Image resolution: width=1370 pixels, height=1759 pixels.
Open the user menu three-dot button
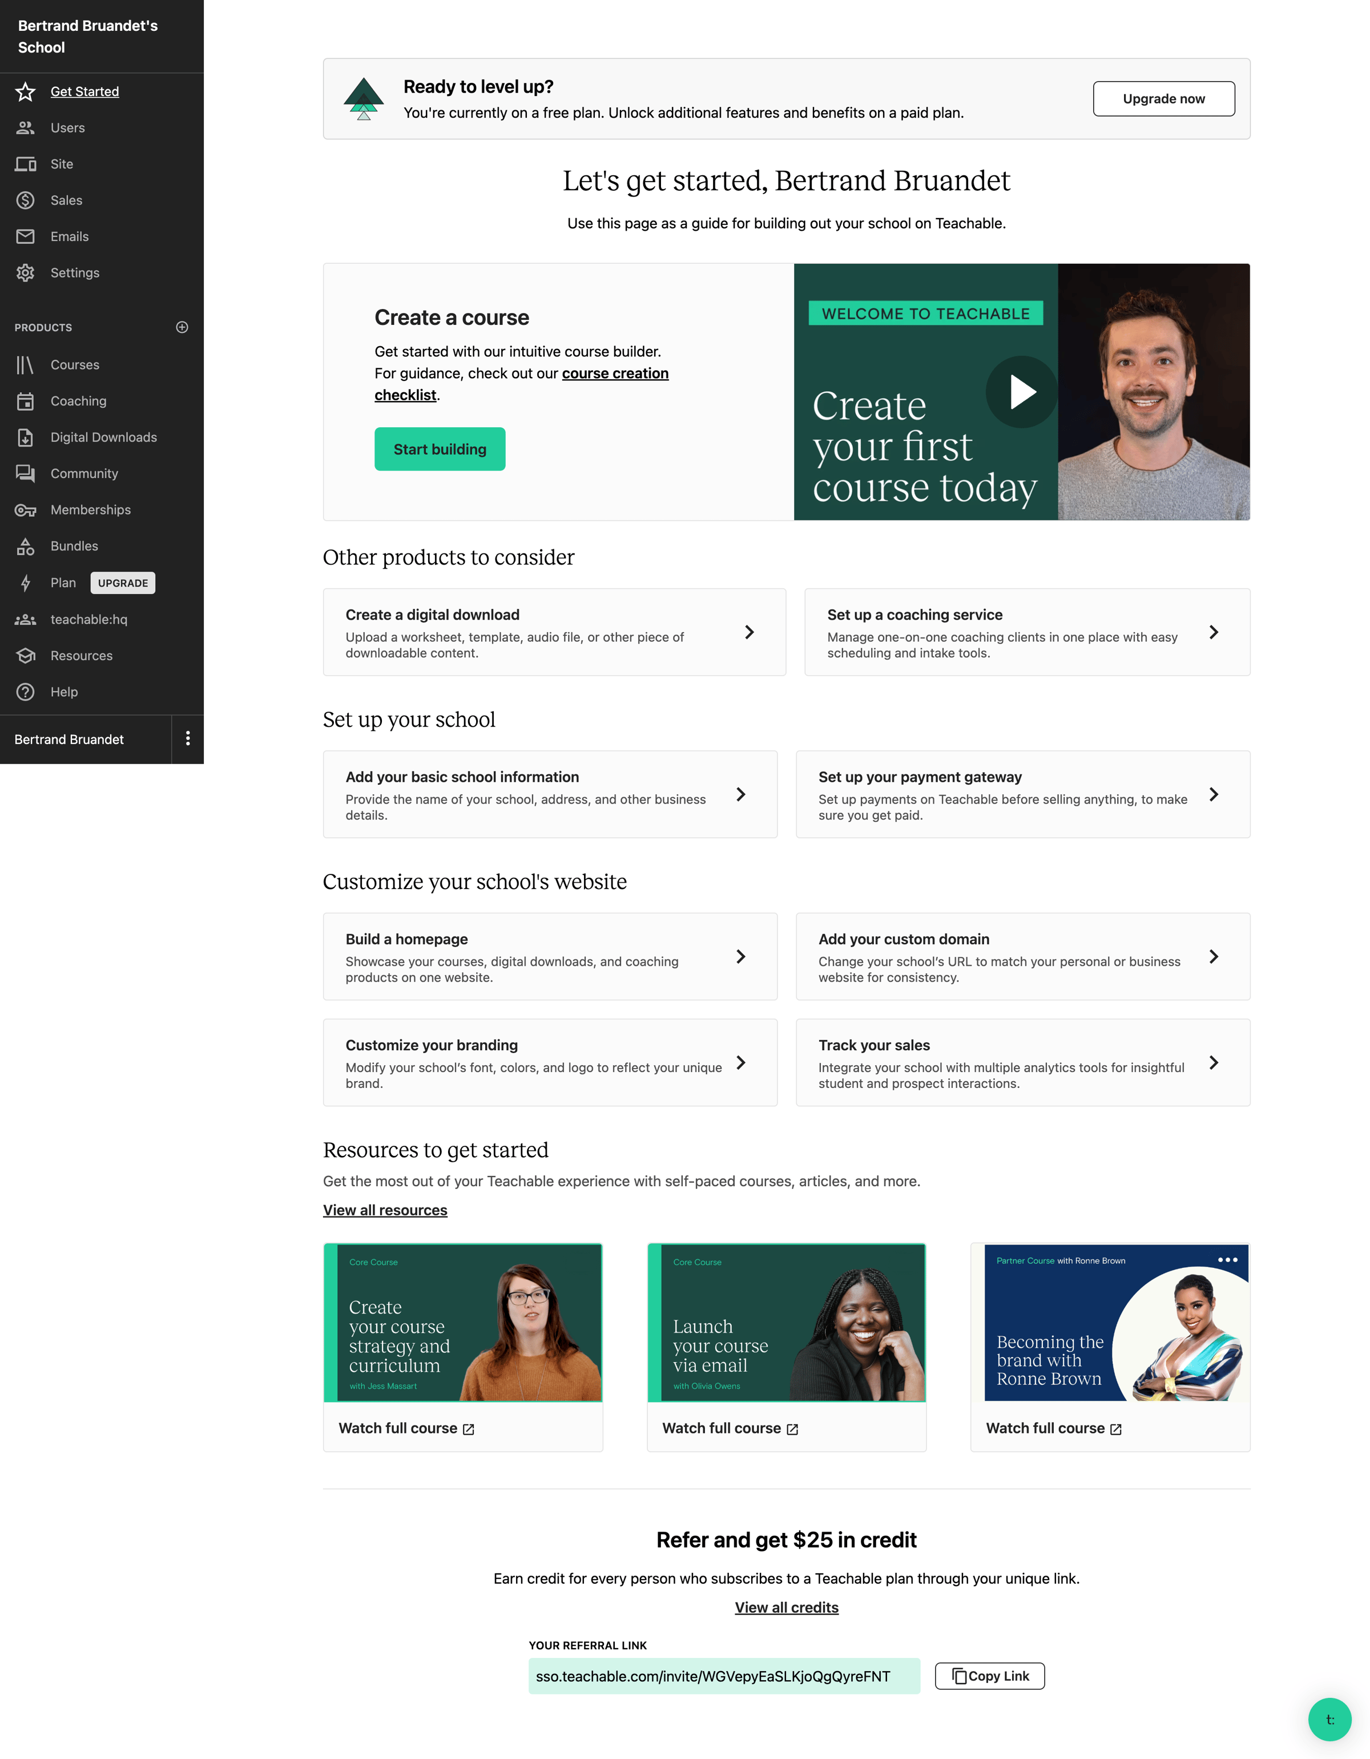[x=188, y=738]
